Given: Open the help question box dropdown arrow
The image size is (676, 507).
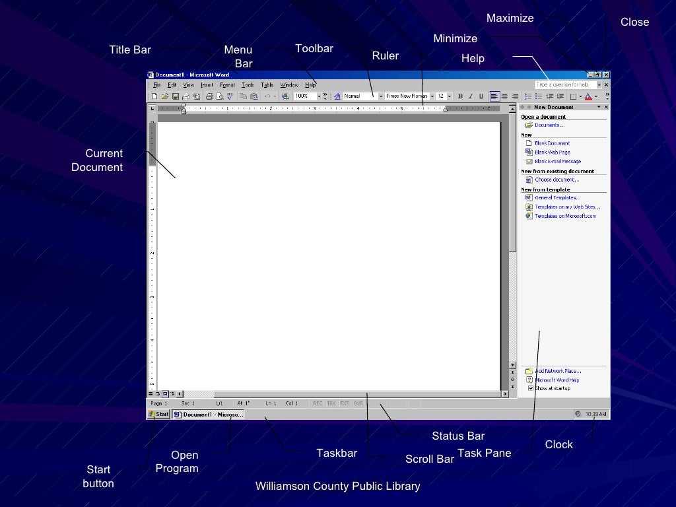Looking at the screenshot, I should pyautogui.click(x=599, y=84).
